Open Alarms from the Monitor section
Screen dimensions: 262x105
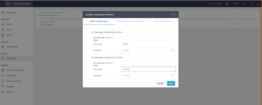(9, 24)
